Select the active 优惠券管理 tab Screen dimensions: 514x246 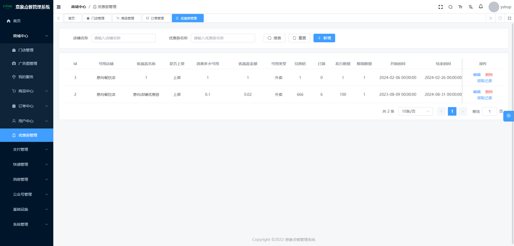(x=188, y=18)
